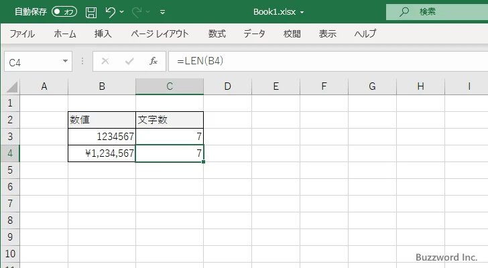The height and width of the screenshot is (268, 488).
Task: Select column D header
Action: pos(227,86)
